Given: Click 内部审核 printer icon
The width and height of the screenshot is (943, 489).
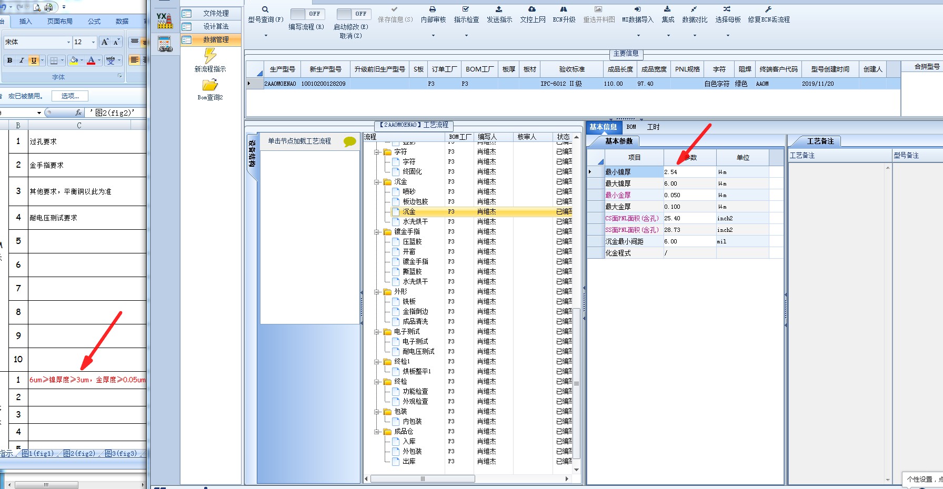Looking at the screenshot, I should 433,9.
